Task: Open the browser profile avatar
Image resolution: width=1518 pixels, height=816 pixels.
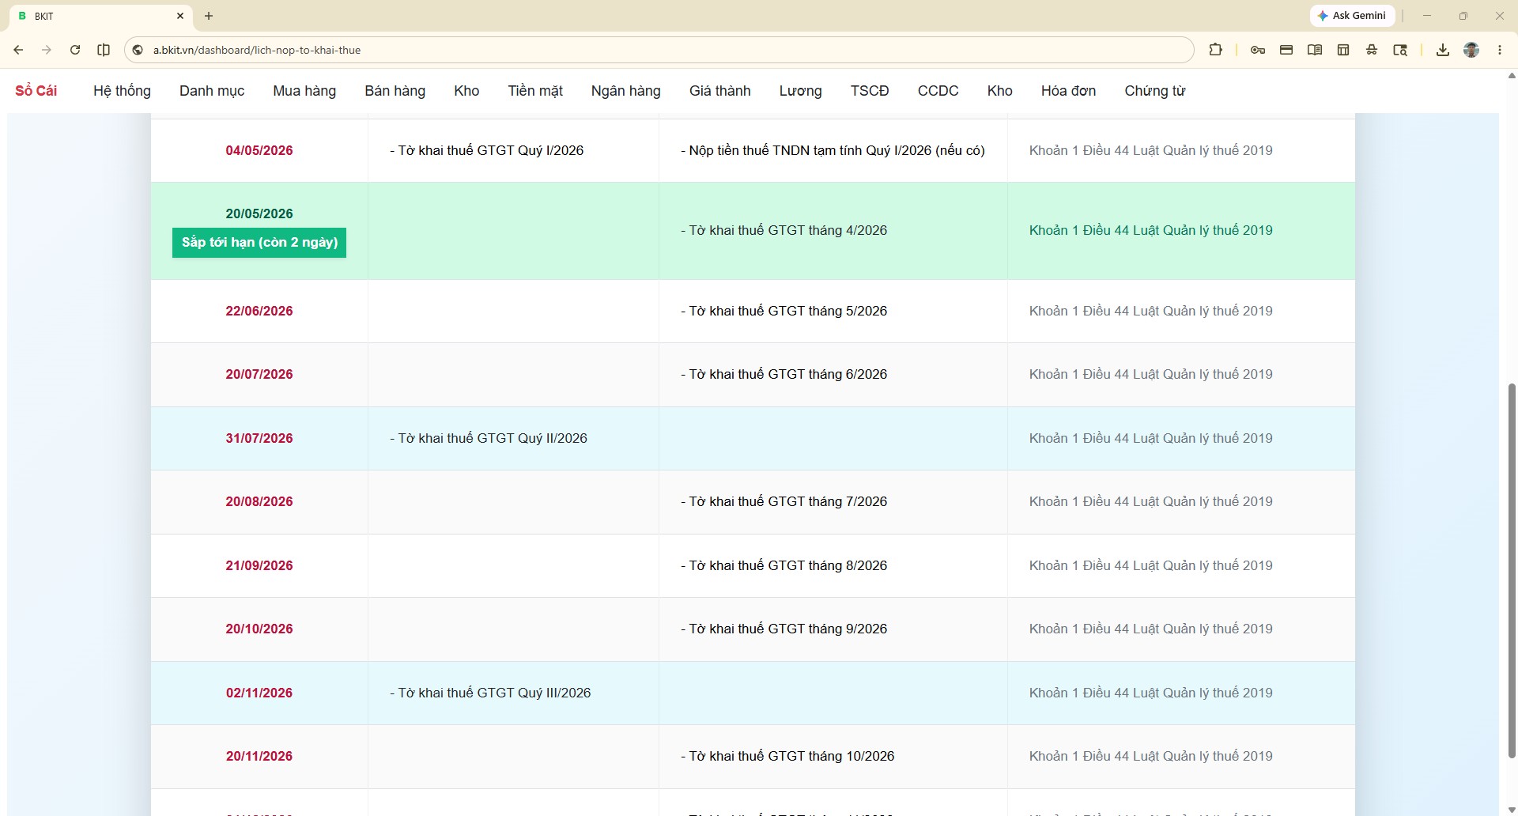Action: 1471,50
